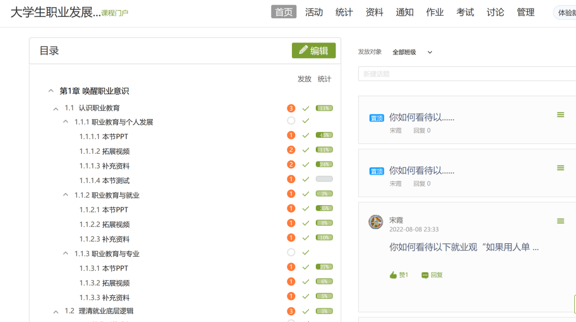
Task: Click orange badge 1 on 1.1.2 职业教育与就业 row
Action: [291, 194]
